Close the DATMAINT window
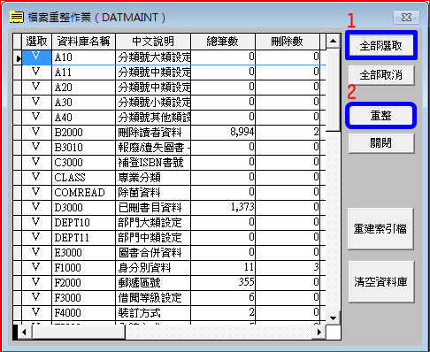Screen dimensions: 430x352 click(x=406, y=18)
